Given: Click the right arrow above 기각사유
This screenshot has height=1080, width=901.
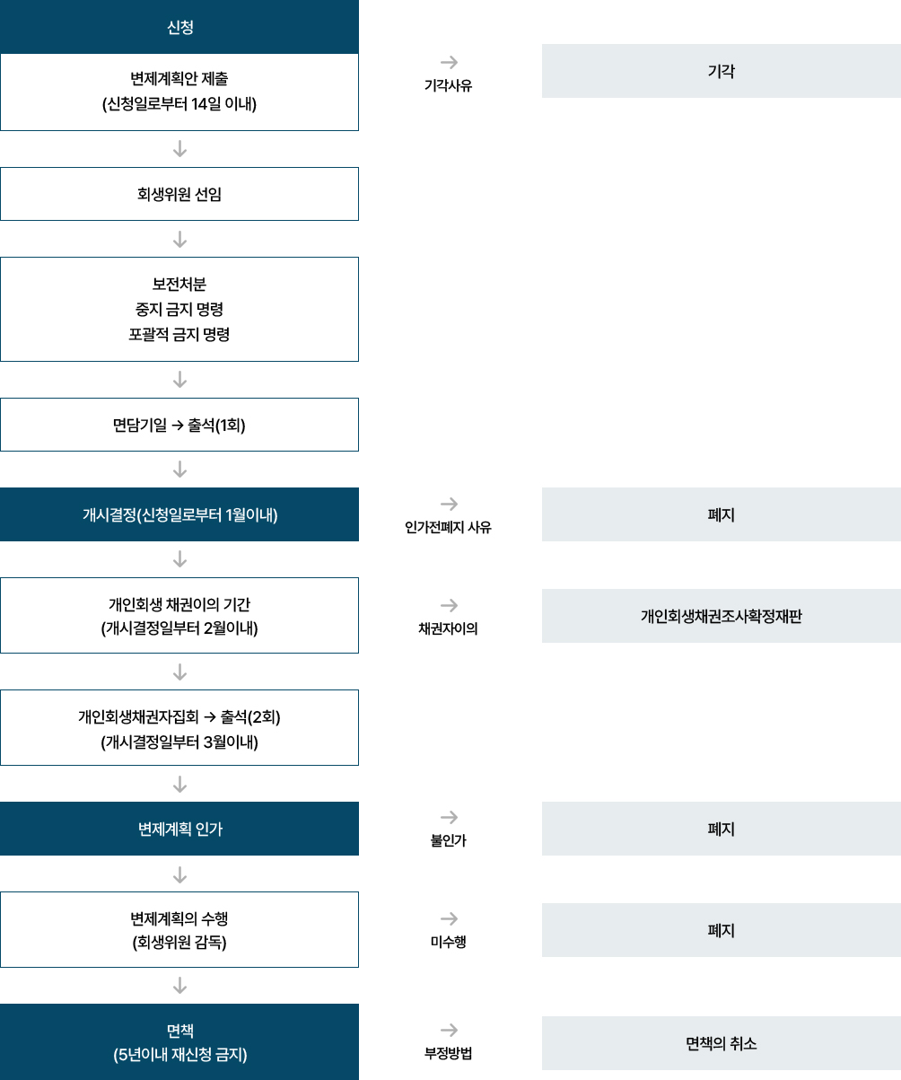Looking at the screenshot, I should (449, 62).
